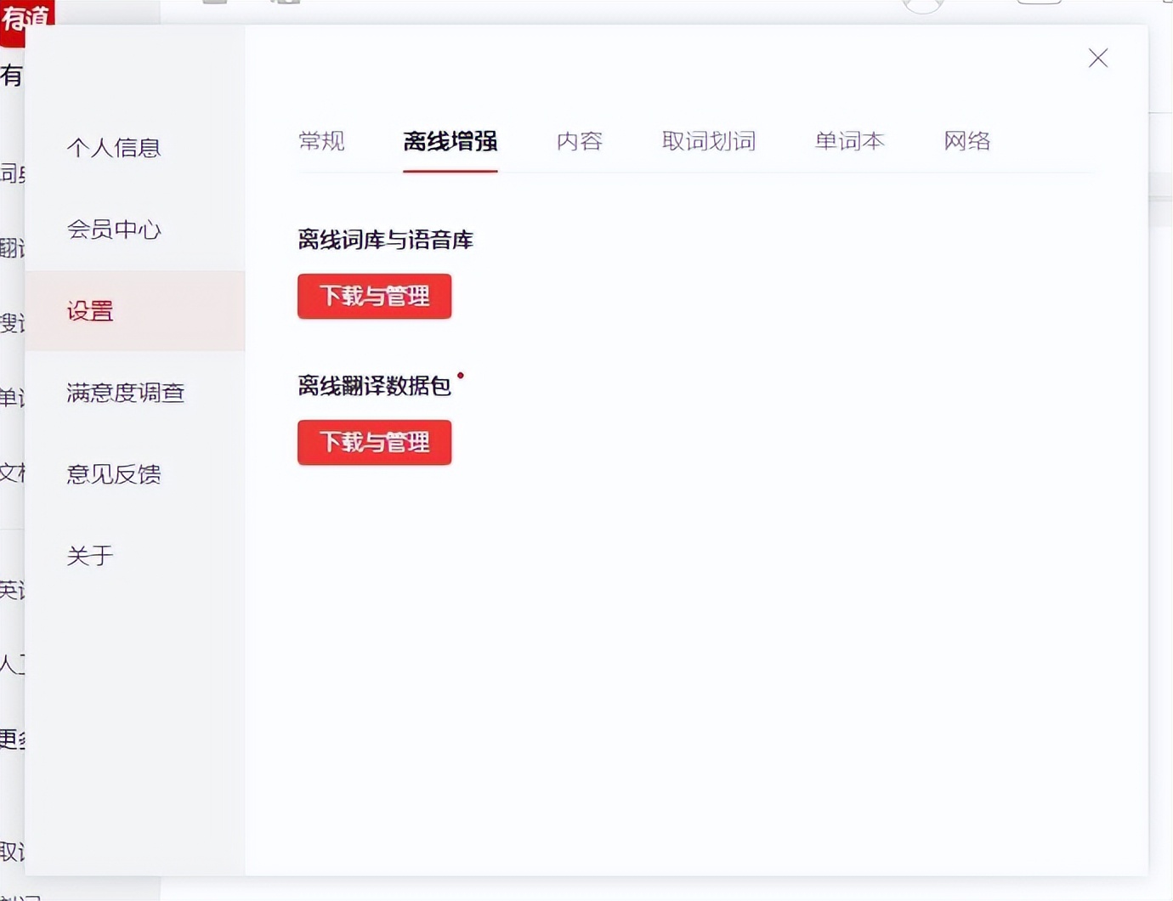Open the 会员中心 section
1173x901 pixels.
click(x=115, y=229)
